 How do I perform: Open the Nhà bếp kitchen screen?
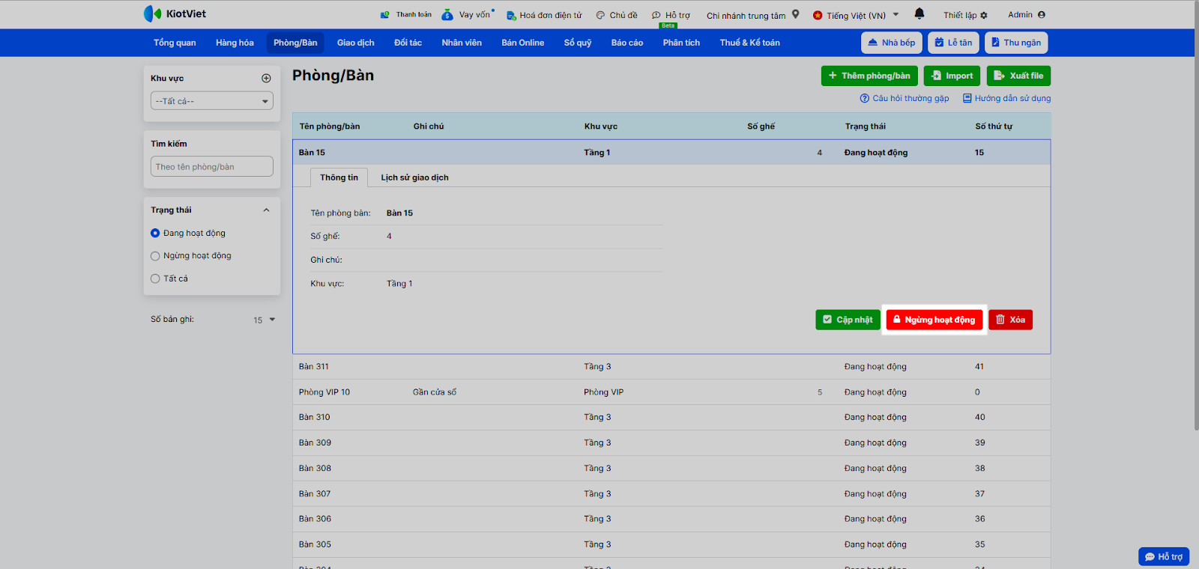(891, 43)
